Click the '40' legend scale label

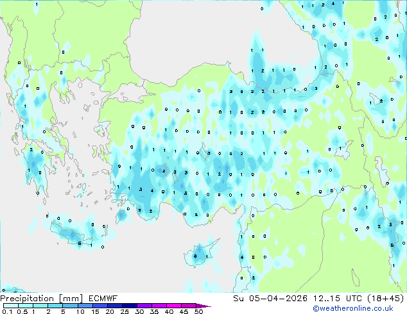pyautogui.click(x=169, y=311)
